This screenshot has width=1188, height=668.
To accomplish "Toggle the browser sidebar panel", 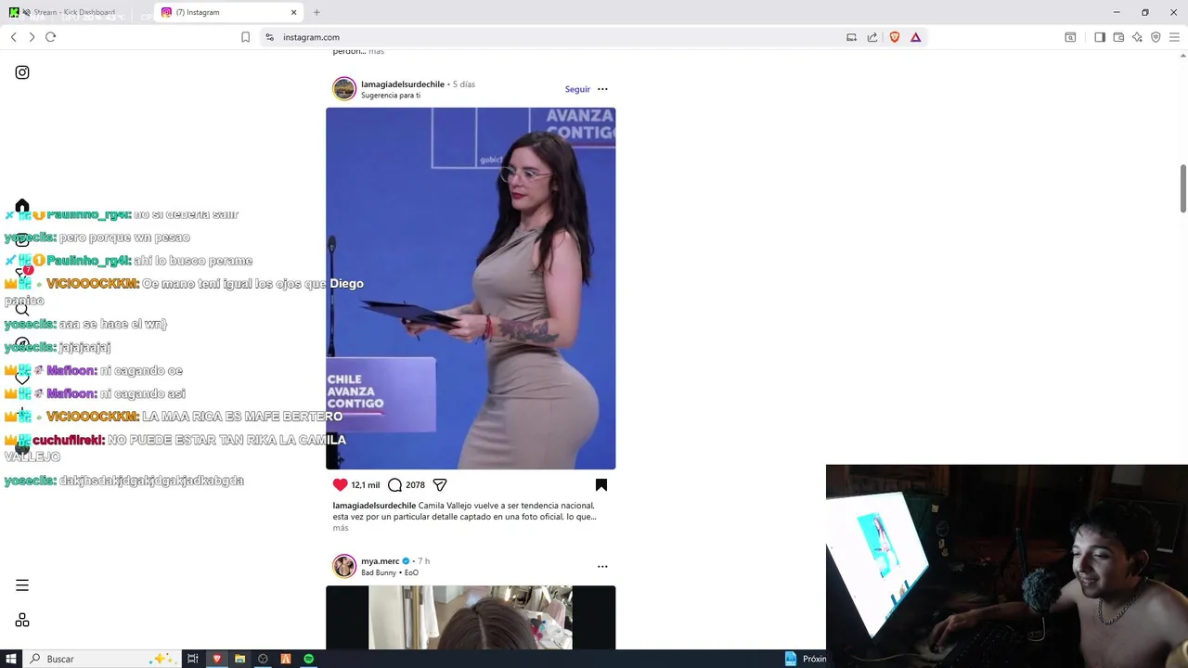I will tap(1100, 37).
